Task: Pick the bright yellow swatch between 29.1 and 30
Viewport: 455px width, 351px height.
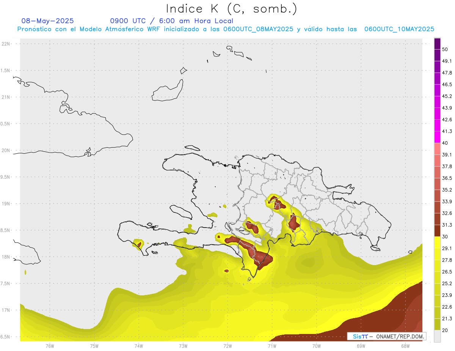Action: point(437,242)
